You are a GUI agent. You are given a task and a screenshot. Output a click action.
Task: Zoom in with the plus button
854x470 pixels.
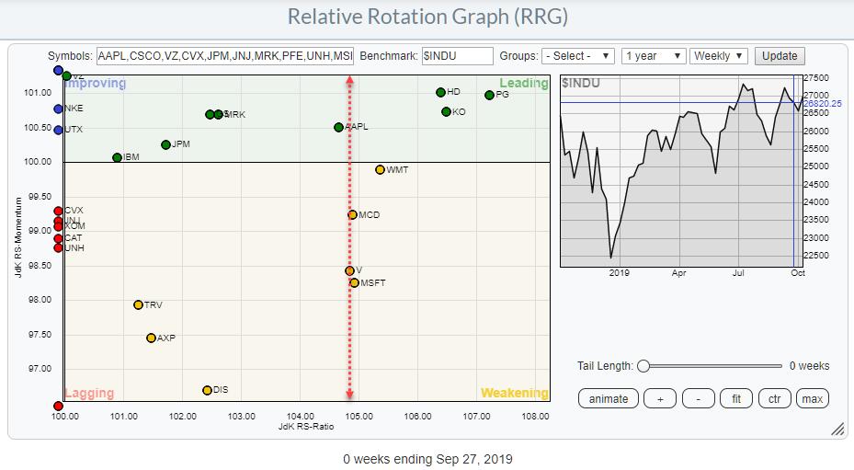(660, 398)
